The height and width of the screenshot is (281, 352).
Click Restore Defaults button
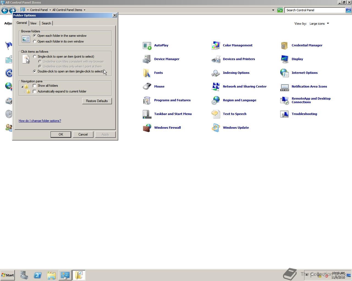[97, 101]
